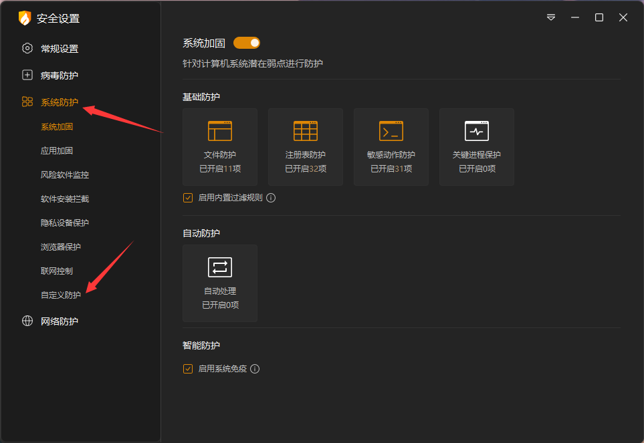644x443 pixels.
Task: Switch to 应用加固 in sidebar
Action: pyautogui.click(x=60, y=150)
